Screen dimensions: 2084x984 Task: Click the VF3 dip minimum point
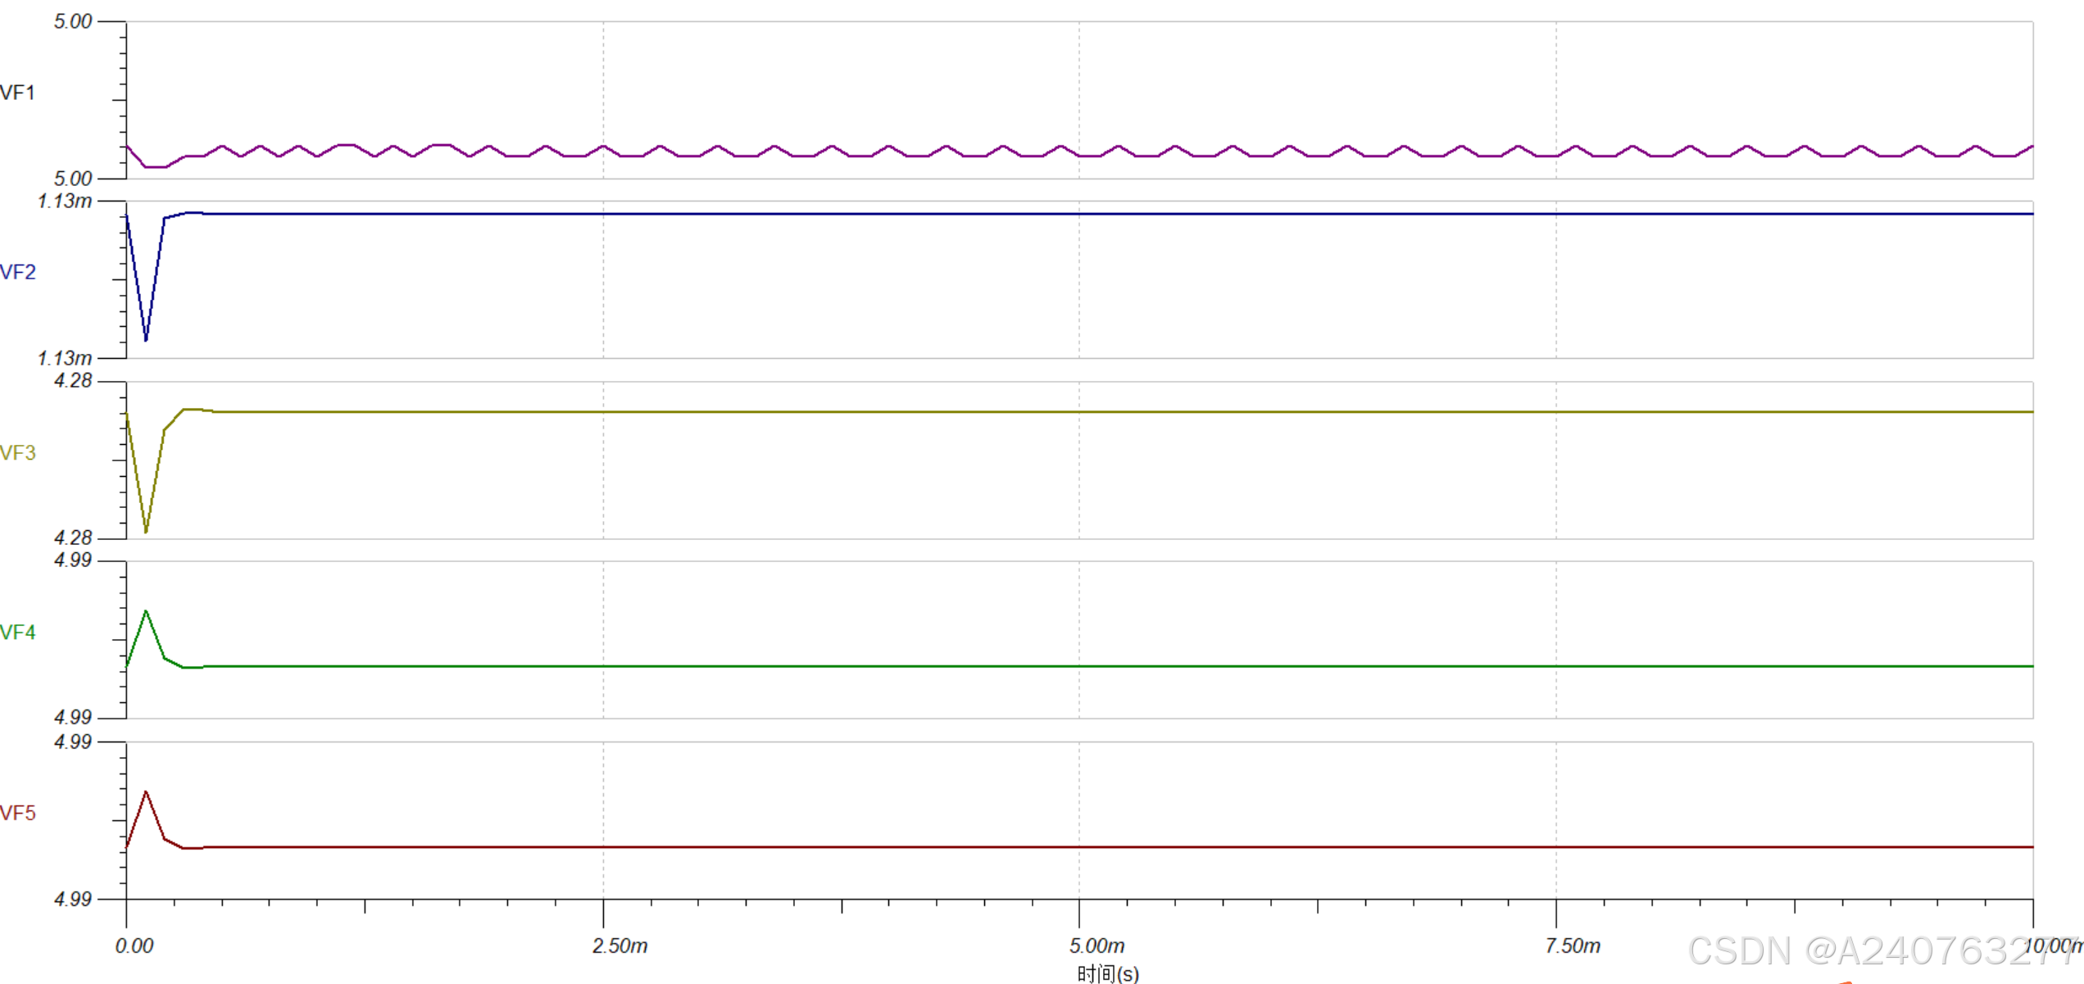point(146,532)
